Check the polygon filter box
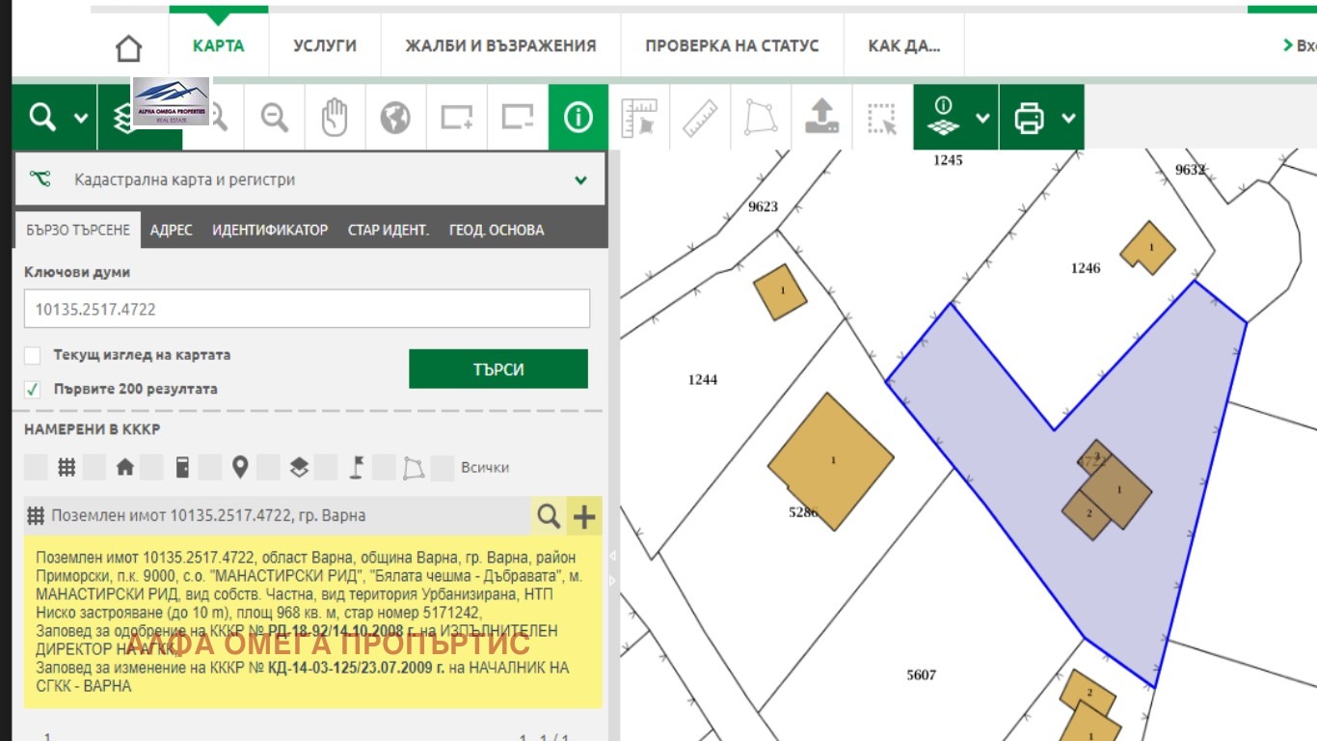 pyautogui.click(x=384, y=468)
